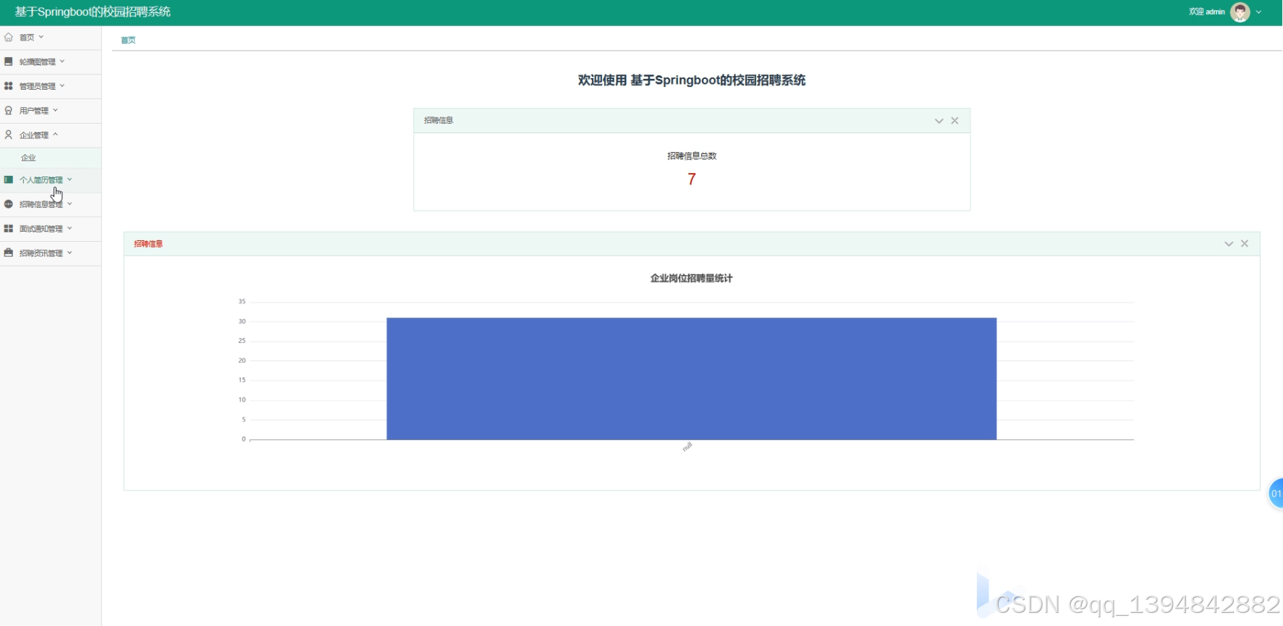1283x626 pixels.
Task: Click the four-dot 管理员管理 icon
Action: tap(9, 86)
